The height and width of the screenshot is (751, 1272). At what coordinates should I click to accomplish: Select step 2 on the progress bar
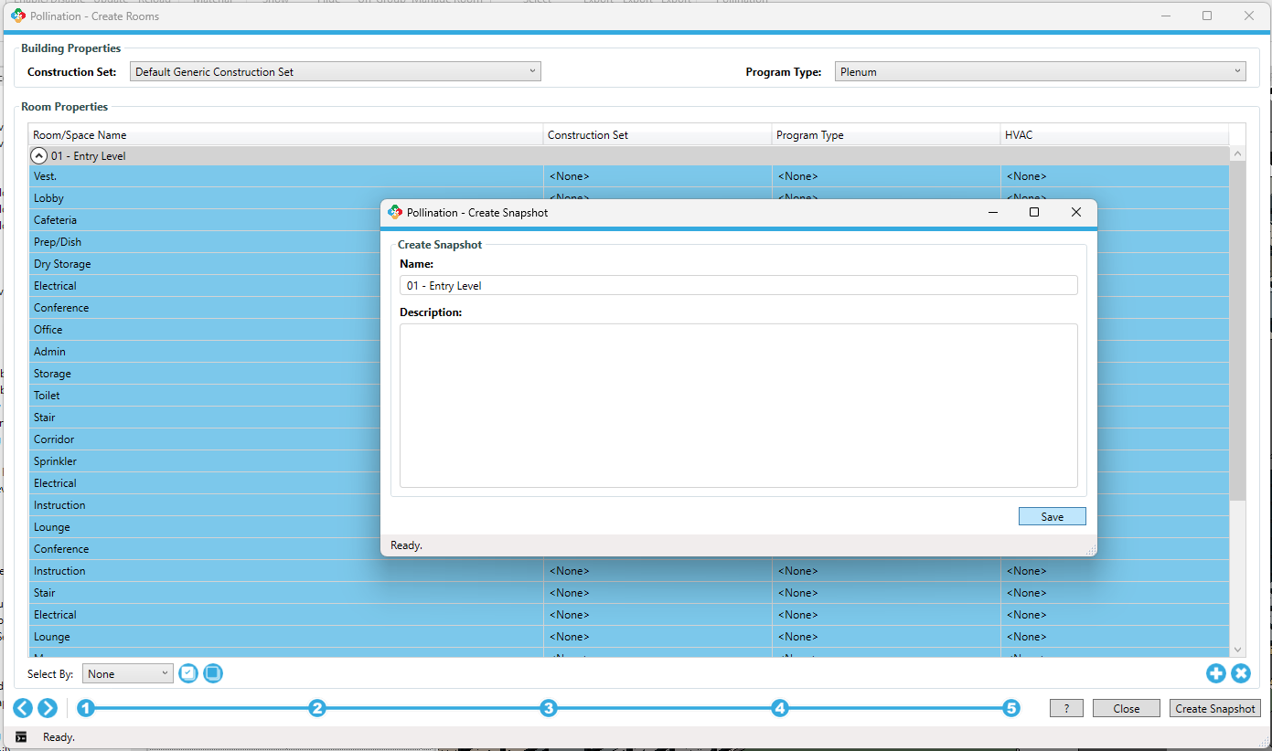pyautogui.click(x=316, y=708)
